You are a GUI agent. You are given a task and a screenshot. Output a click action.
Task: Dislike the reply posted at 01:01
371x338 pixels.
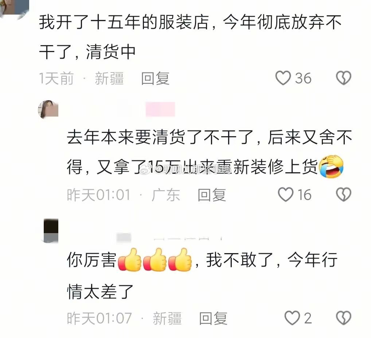pyautogui.click(x=344, y=194)
